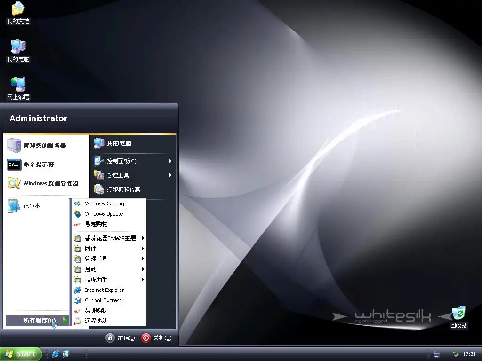This screenshot has width=482, height=361.
Task: Click the lower 易趣购物 eBay icon
Action: 78,311
